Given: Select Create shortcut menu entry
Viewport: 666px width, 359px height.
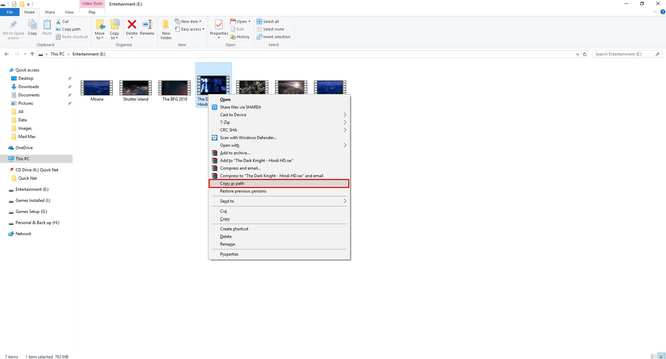Looking at the screenshot, I should 279,229.
